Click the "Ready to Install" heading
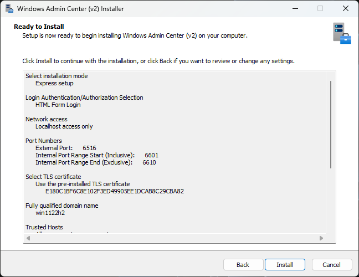The width and height of the screenshot is (359, 277). pyautogui.click(x=39, y=27)
